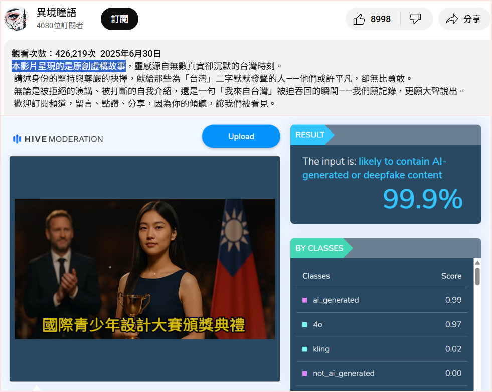Click the thumbs-down dislike icon
The height and width of the screenshot is (392, 492).
(415, 19)
